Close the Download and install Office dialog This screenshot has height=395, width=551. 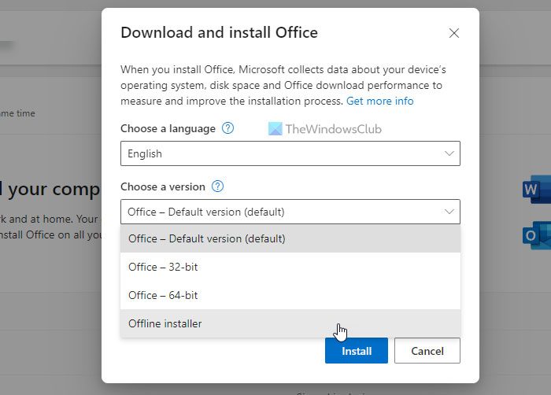click(453, 33)
